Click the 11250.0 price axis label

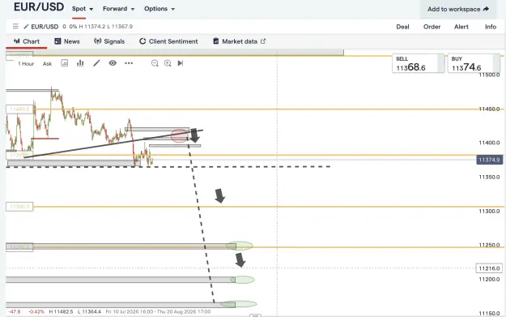(489, 245)
